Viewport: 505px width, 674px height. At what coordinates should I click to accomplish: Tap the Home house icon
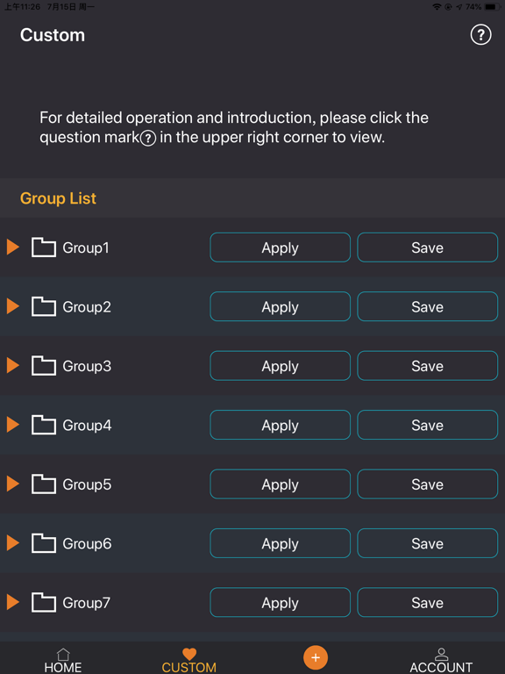click(63, 654)
